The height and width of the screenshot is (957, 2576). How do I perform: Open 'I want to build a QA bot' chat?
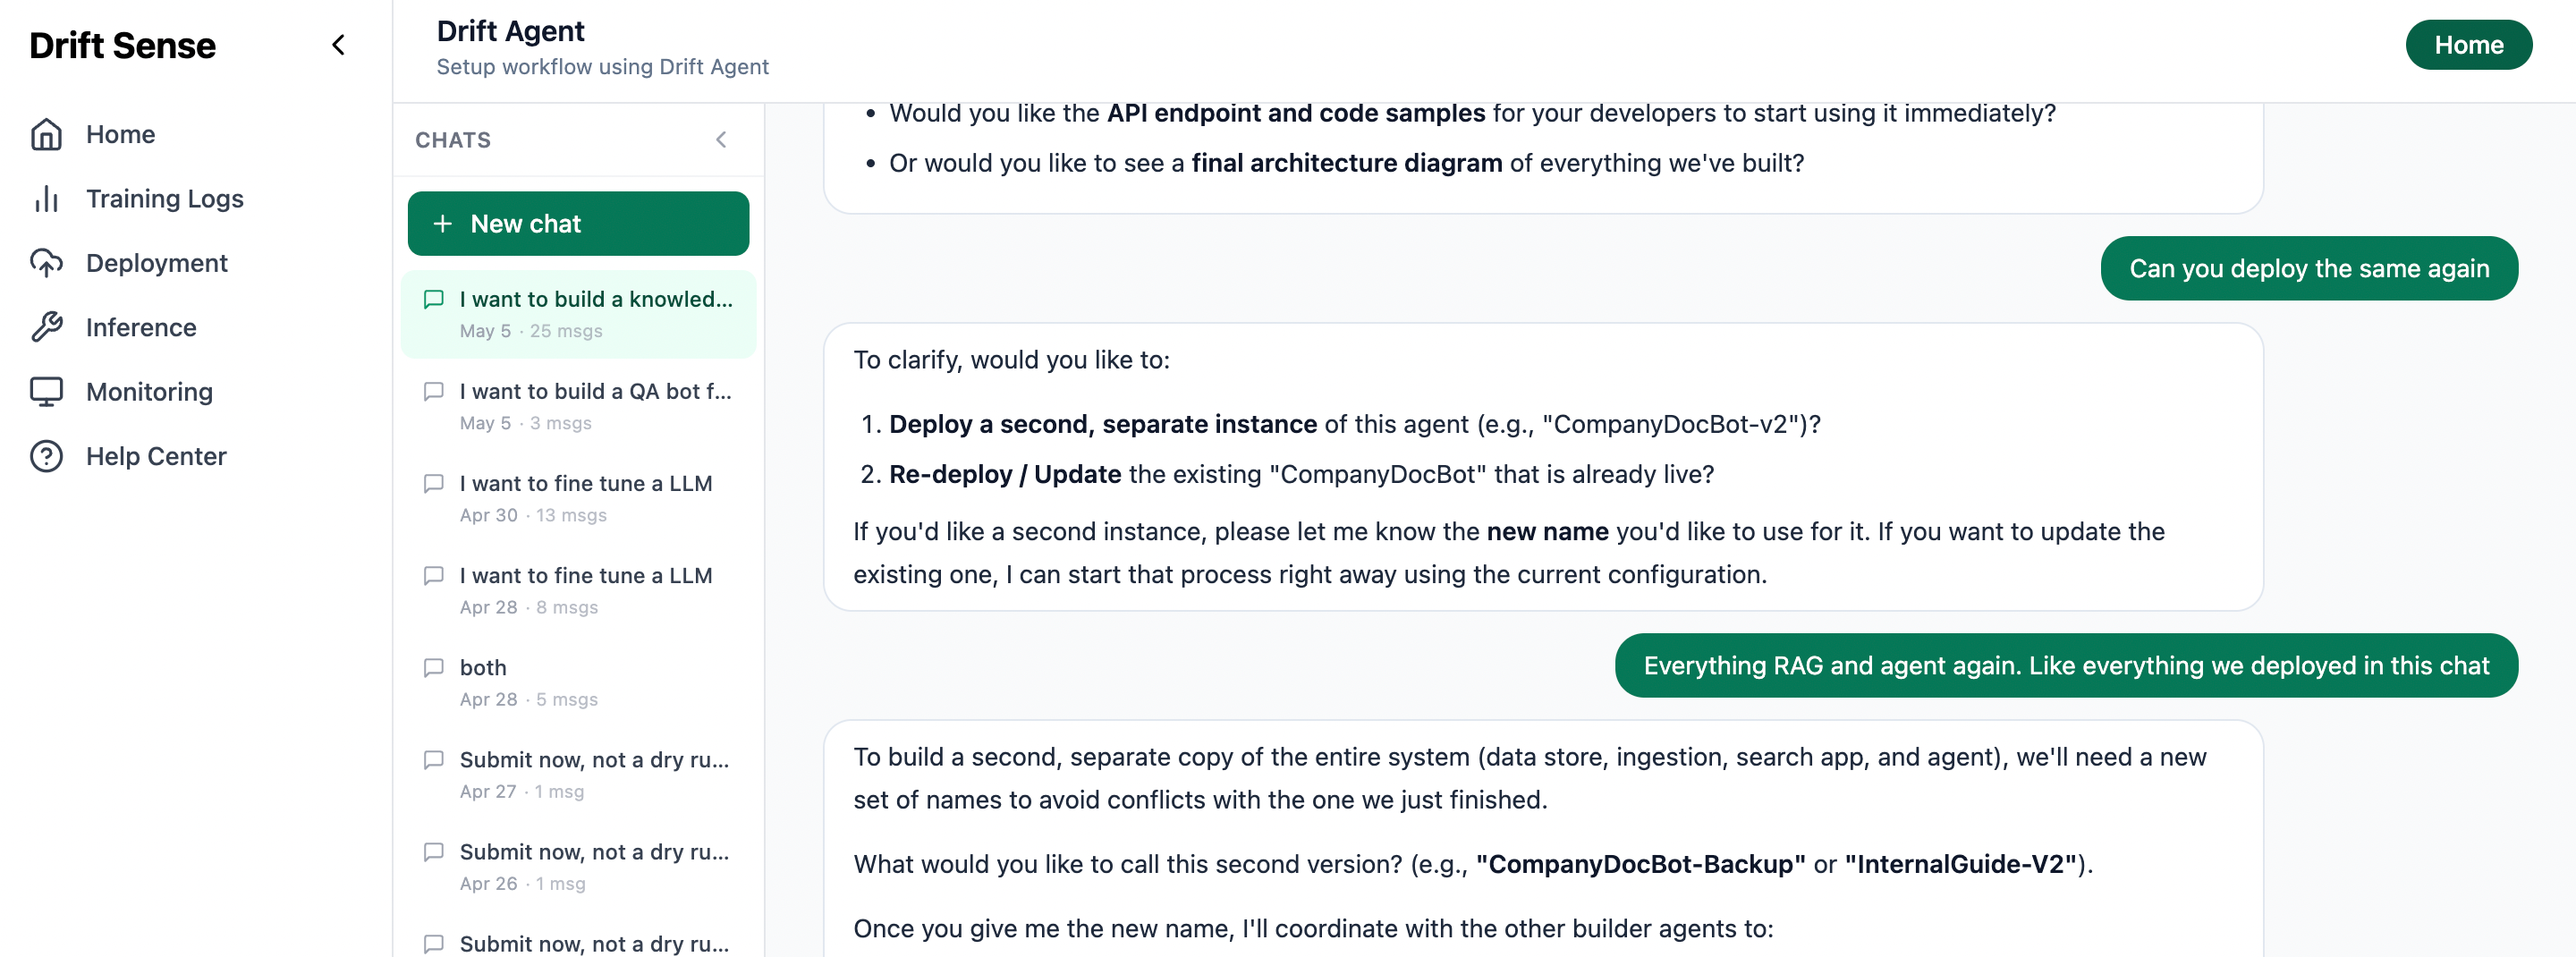tap(578, 406)
